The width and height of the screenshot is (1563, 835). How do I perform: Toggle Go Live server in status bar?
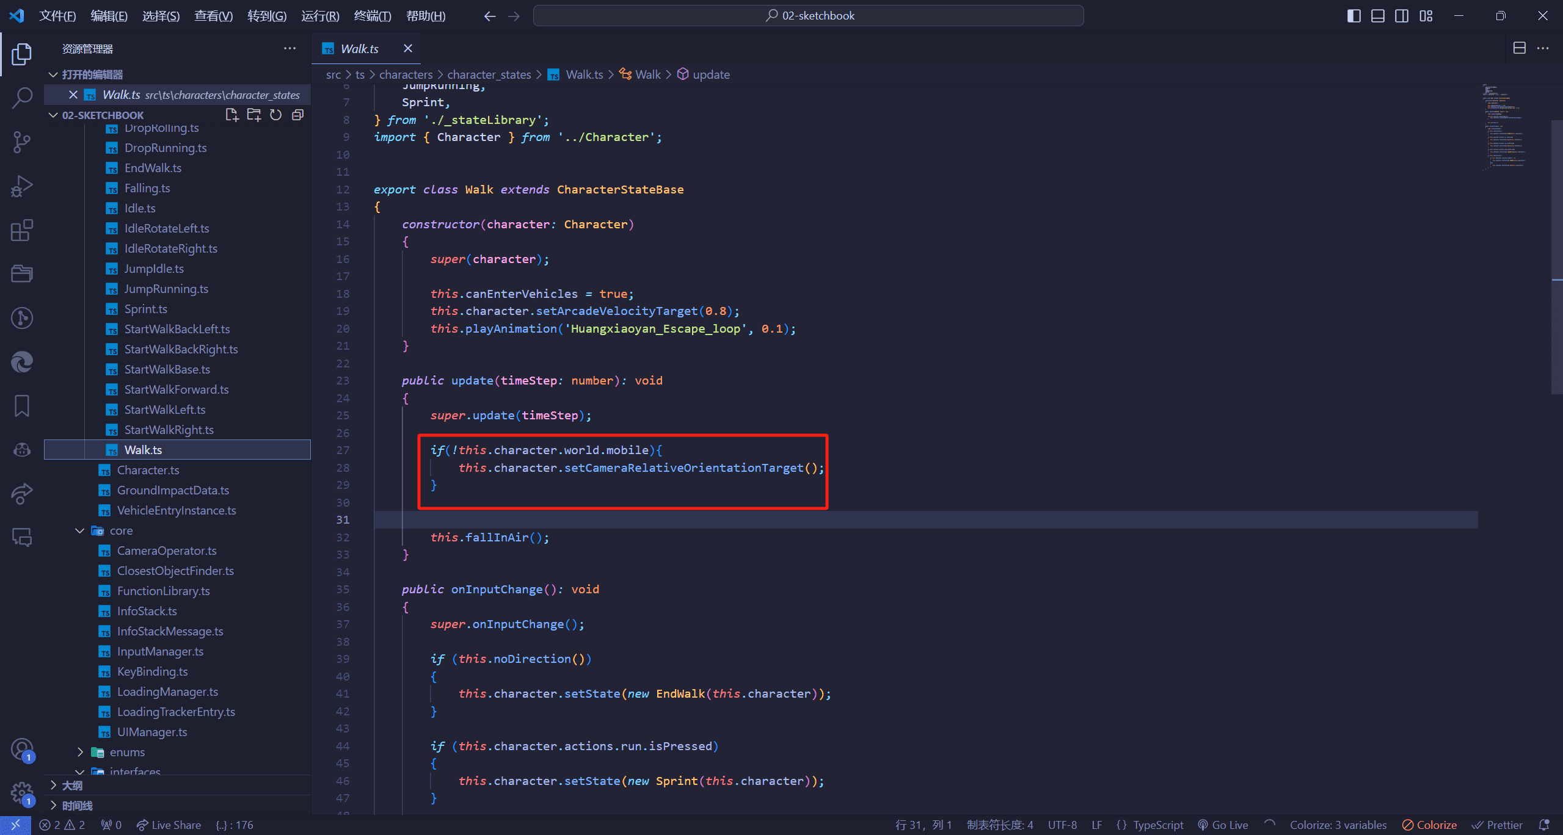click(1223, 825)
